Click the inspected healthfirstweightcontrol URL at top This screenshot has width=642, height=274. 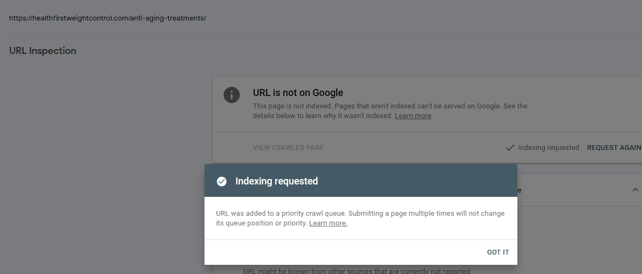tap(107, 18)
